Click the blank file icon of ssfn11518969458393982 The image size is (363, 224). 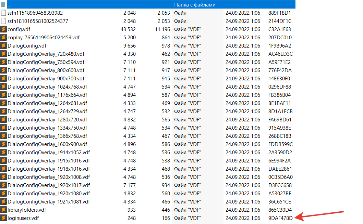tap(3, 13)
